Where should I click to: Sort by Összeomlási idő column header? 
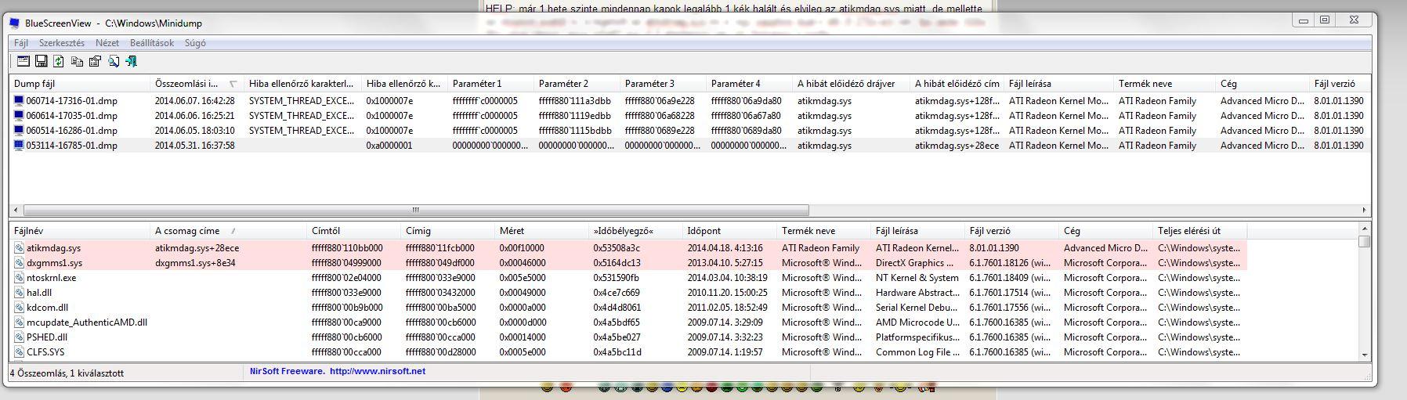click(197, 84)
